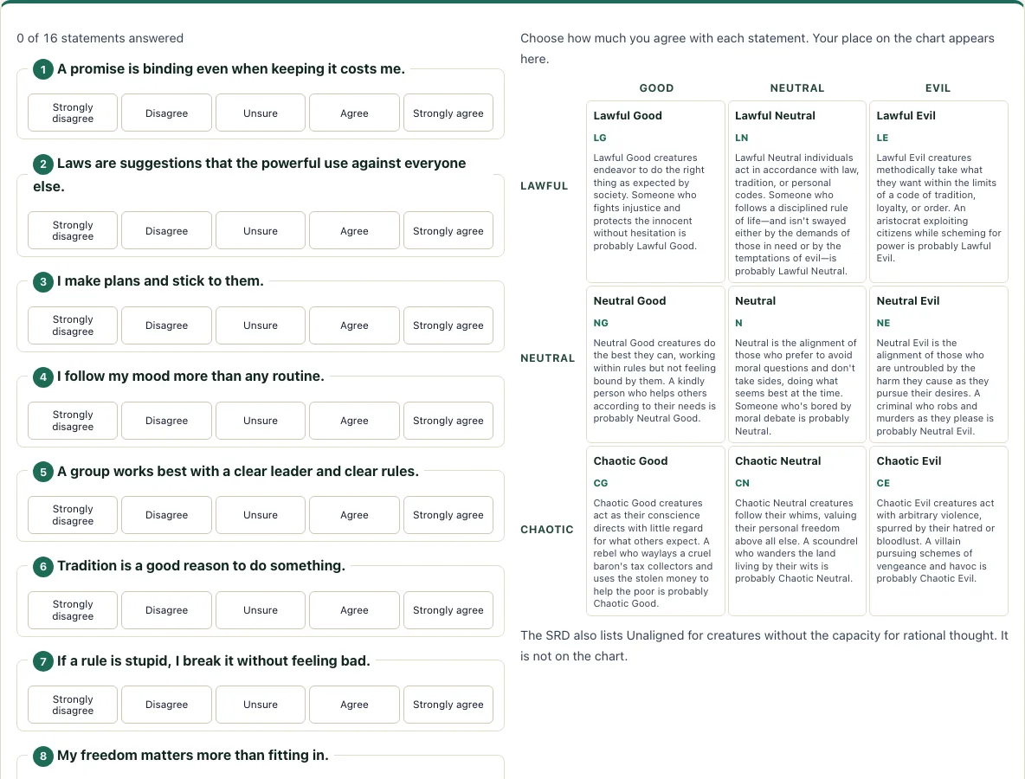Image resolution: width=1025 pixels, height=779 pixels.
Task: Select Strongly disagree for laws are suggestions
Action: pyautogui.click(x=73, y=230)
